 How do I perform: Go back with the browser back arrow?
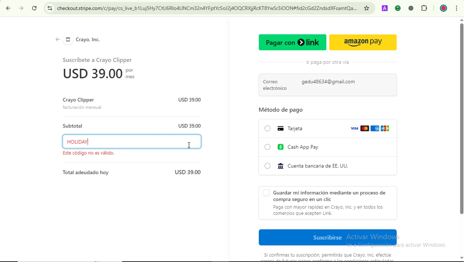pos(8,8)
